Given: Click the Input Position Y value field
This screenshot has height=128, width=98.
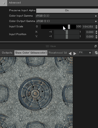Looking at the screenshot, I should pyautogui.click(x=90, y=37).
